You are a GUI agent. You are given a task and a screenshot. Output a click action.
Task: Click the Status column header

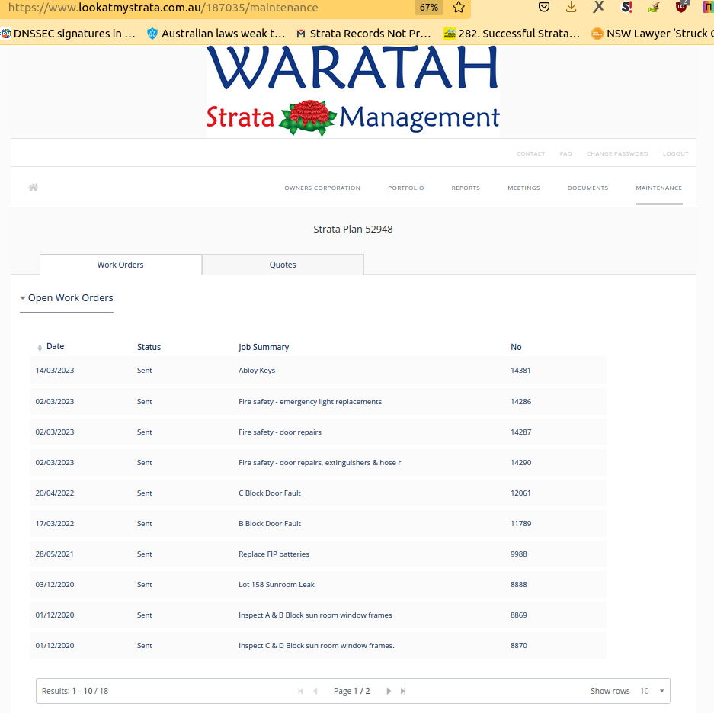[149, 347]
